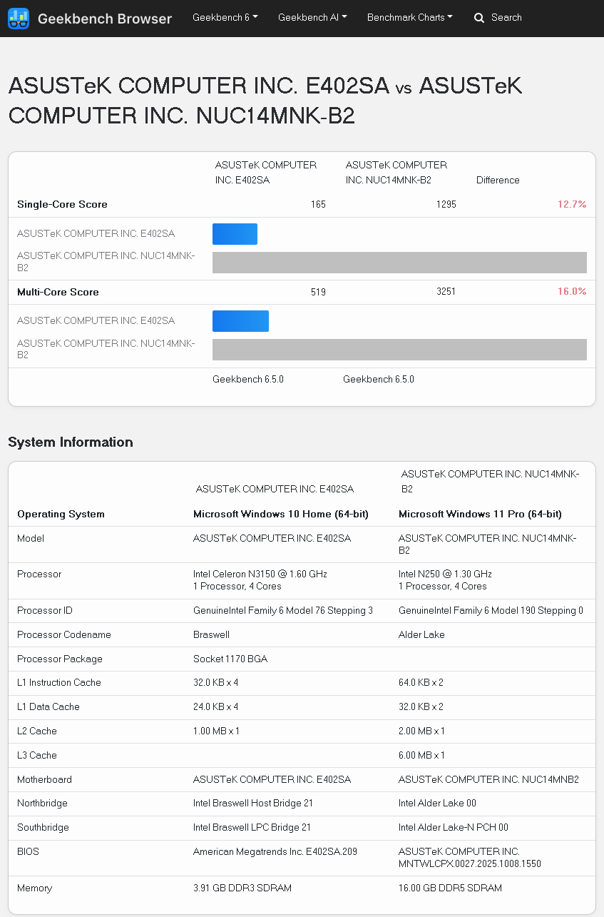Image resolution: width=604 pixels, height=917 pixels.
Task: Select 16.00 GB DDR5 SDRAM
Action: click(450, 888)
